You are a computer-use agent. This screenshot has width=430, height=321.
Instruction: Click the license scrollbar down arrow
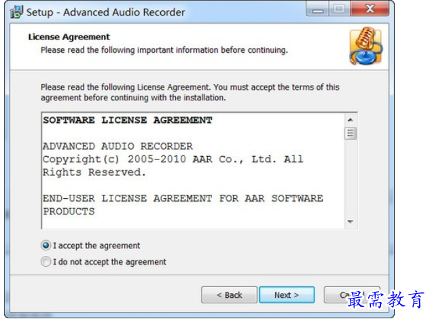pos(351,221)
